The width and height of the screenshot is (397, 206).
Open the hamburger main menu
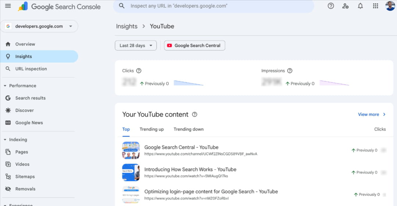8,6
